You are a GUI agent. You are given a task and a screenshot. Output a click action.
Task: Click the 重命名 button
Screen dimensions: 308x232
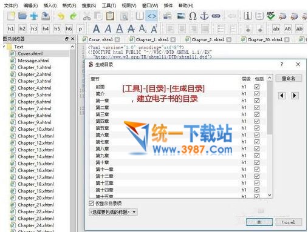click(289, 78)
